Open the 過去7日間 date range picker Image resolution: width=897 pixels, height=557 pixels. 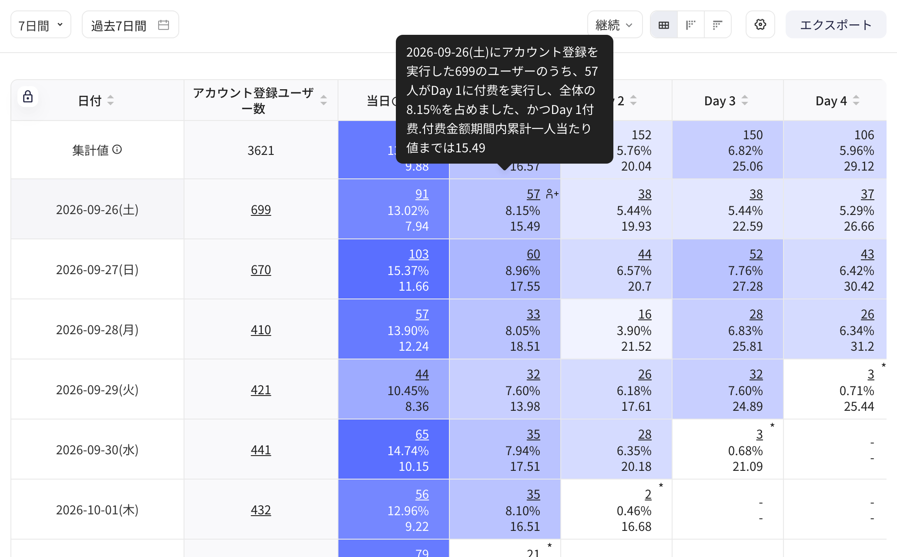(130, 25)
